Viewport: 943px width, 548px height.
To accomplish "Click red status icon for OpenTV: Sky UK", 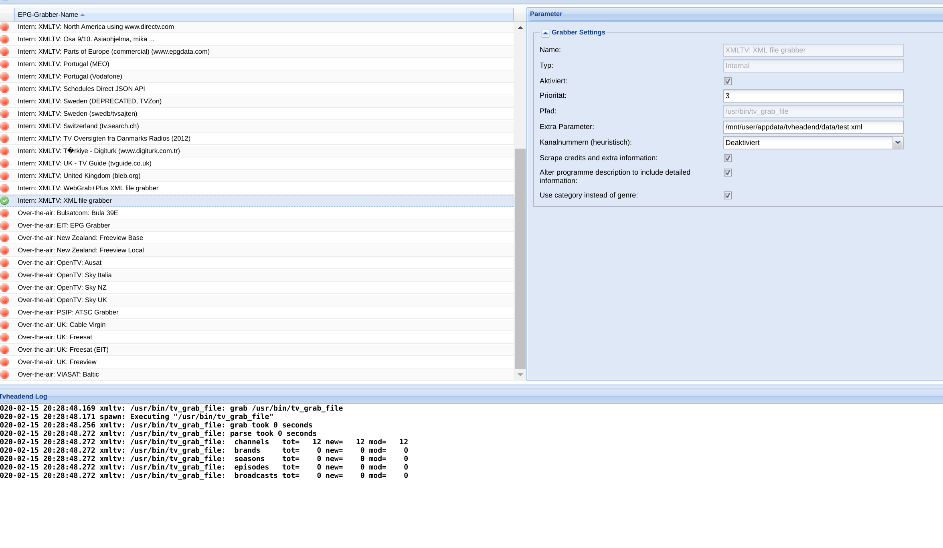I will point(5,300).
